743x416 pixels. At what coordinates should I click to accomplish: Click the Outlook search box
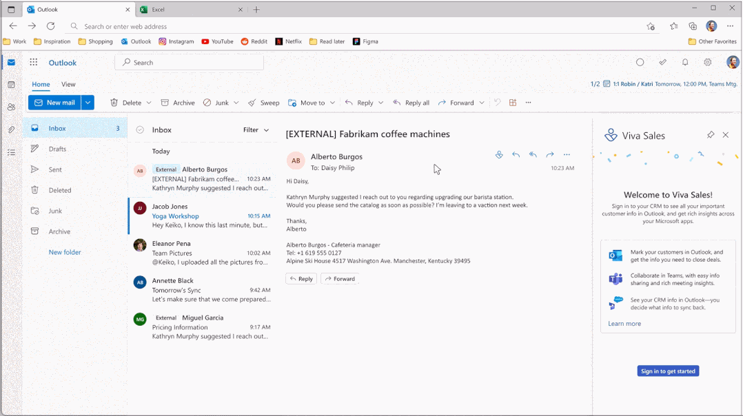[x=189, y=63]
